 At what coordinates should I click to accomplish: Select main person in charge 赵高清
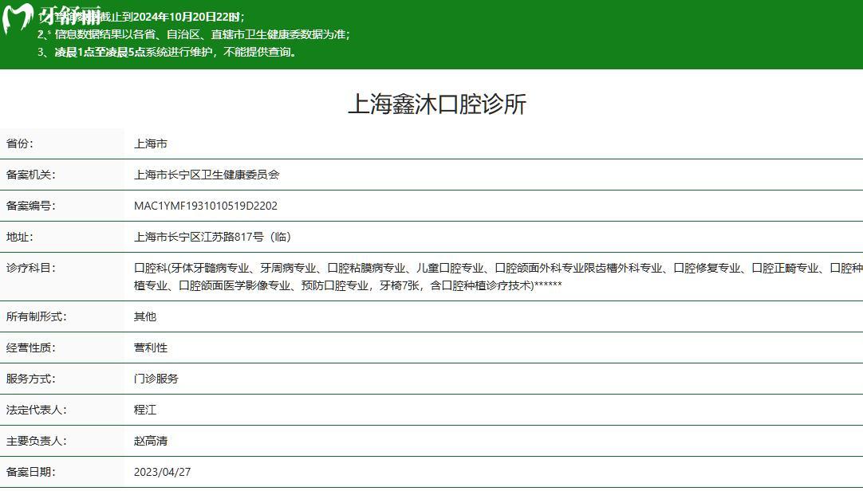coord(150,441)
